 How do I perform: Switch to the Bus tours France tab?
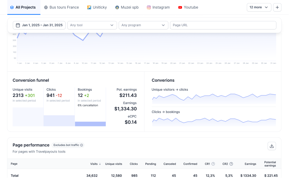pyautogui.click(x=61, y=7)
